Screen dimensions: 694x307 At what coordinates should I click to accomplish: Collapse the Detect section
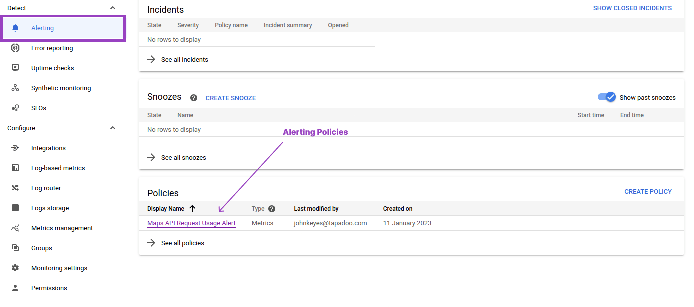113,8
